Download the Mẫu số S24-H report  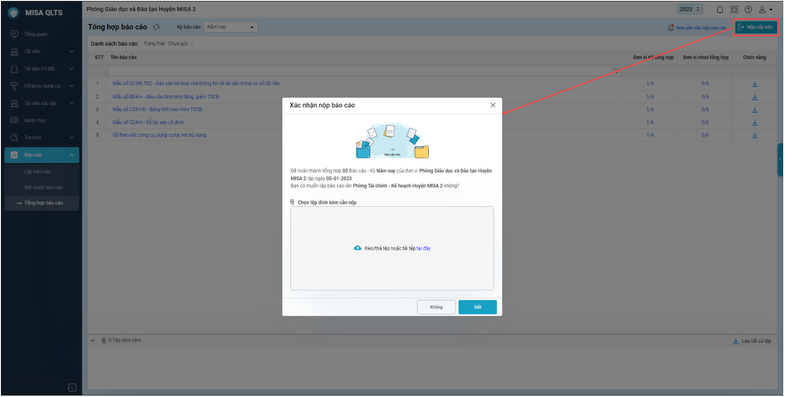(x=755, y=123)
